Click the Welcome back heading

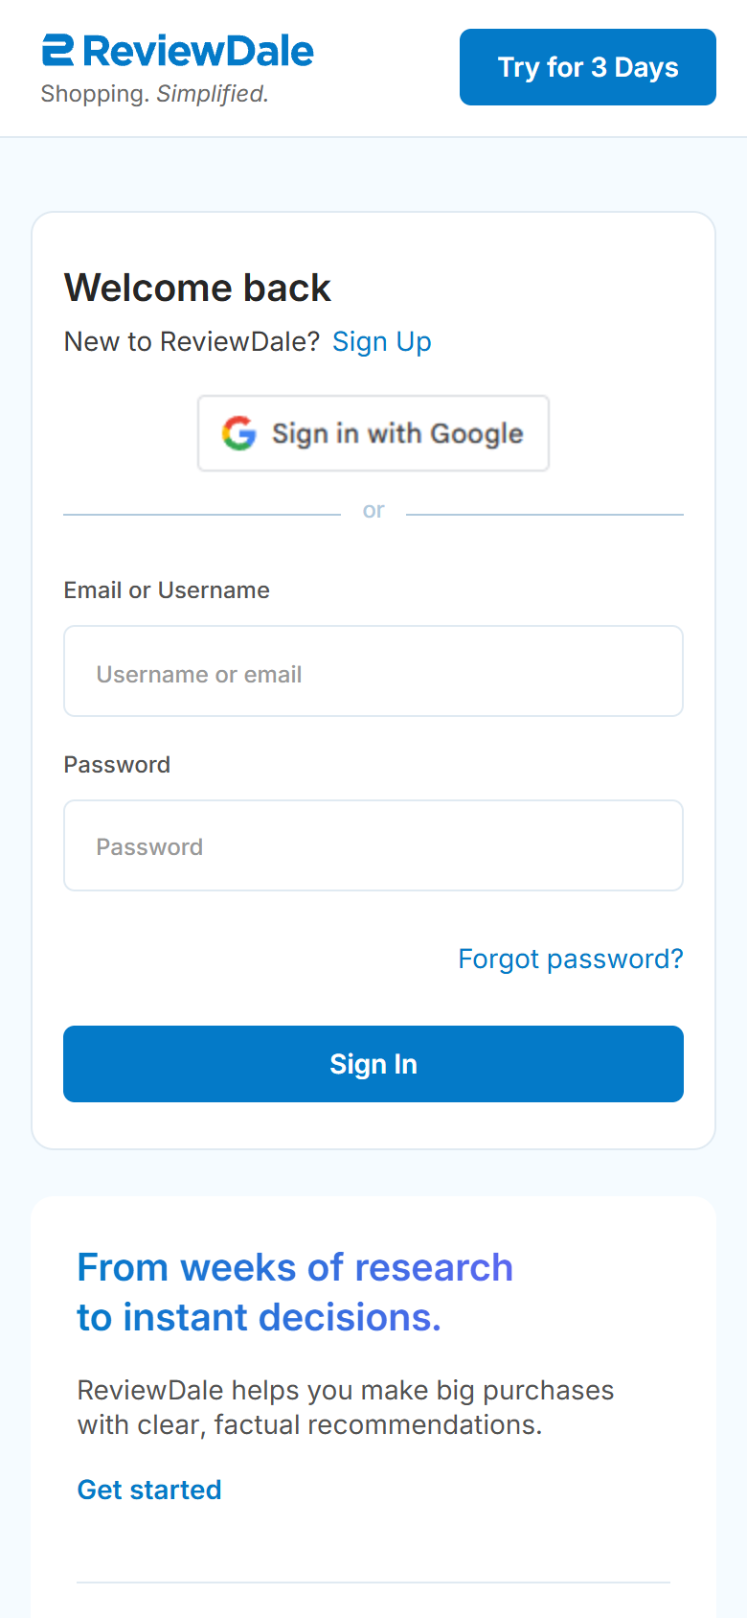(197, 288)
